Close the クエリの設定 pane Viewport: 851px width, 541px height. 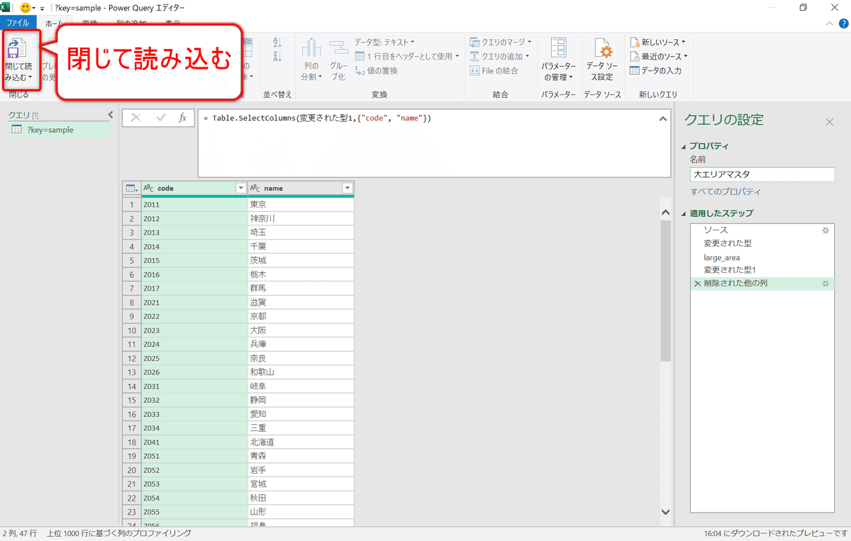click(x=830, y=122)
